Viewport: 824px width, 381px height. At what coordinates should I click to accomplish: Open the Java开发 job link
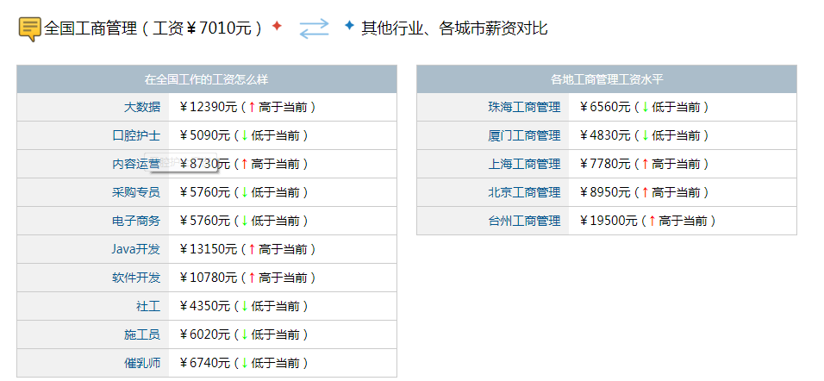click(135, 249)
